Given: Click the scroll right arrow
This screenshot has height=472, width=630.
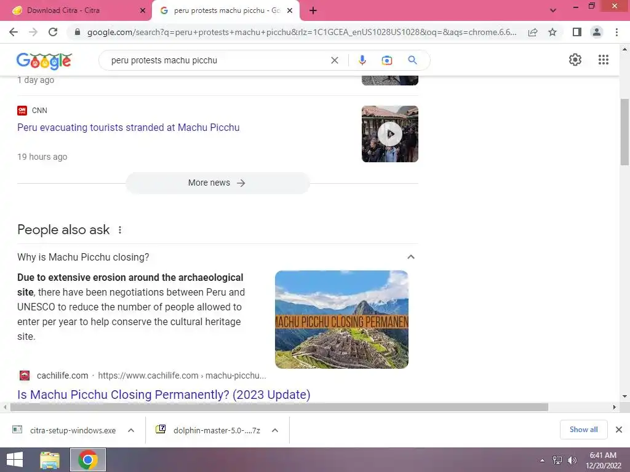Looking at the screenshot, I should [x=614, y=407].
